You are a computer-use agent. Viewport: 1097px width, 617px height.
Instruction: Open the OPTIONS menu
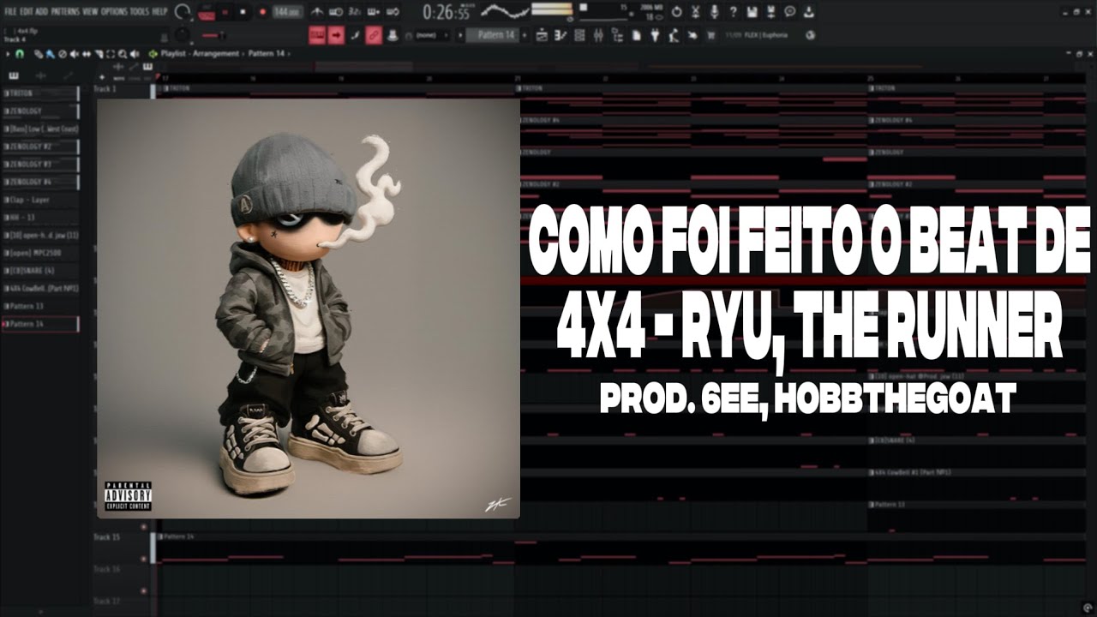click(113, 12)
